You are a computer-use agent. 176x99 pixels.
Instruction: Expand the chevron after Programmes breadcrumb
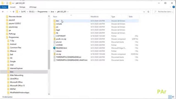(49, 12)
